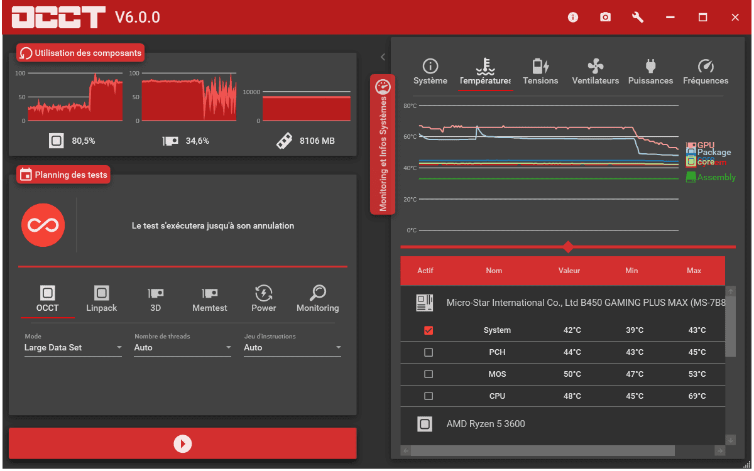Click the scroll right arrow of sensor table
The image size is (754, 471).
[720, 450]
